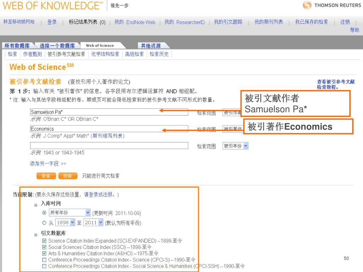Open the 高级检索 sub-menu
Viewport: 363px width, 272px height.
[134, 54]
